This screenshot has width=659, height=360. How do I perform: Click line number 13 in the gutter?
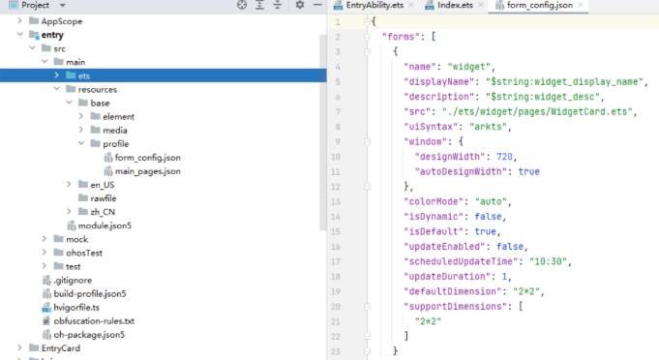tap(336, 201)
